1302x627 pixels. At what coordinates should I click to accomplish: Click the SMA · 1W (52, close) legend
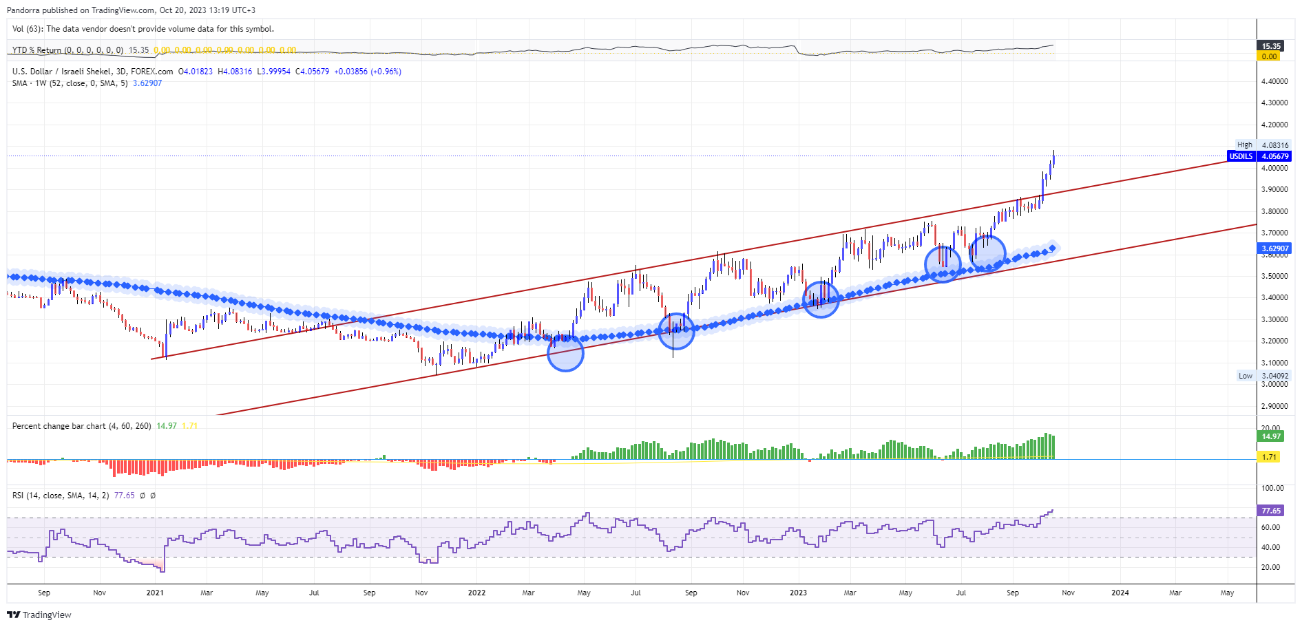70,83
